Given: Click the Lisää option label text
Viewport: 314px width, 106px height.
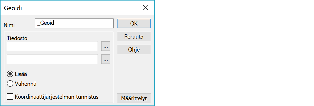Looking at the screenshot, I should (x=21, y=74).
